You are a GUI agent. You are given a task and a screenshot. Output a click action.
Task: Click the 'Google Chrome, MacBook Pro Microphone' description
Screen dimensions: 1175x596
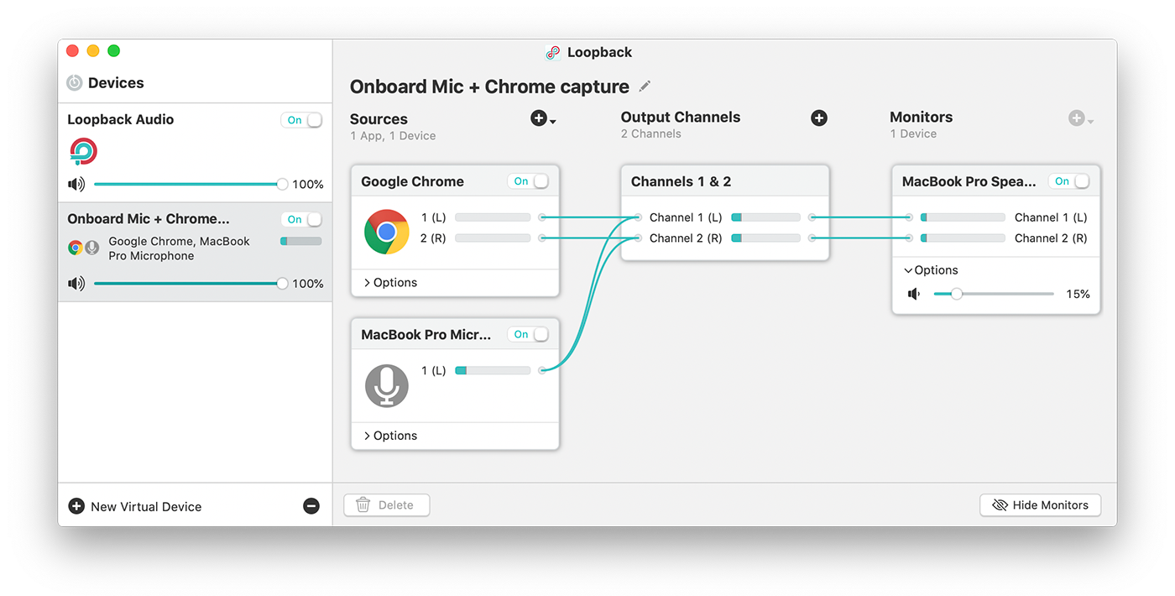click(x=180, y=248)
